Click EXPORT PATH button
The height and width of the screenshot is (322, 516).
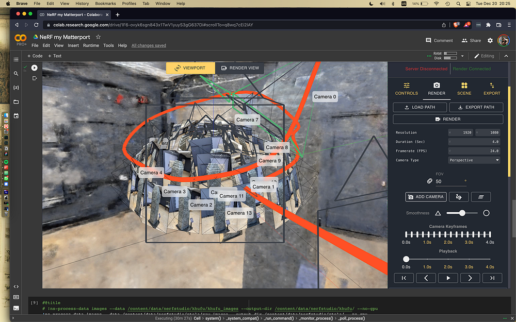[476, 107]
